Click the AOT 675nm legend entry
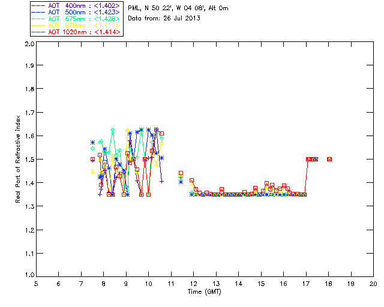The height and width of the screenshot is (307, 384). click(77, 19)
